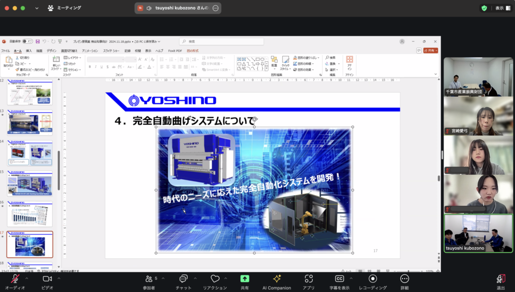Show captions with 字幕を表示
This screenshot has width=515, height=292.
point(339,282)
